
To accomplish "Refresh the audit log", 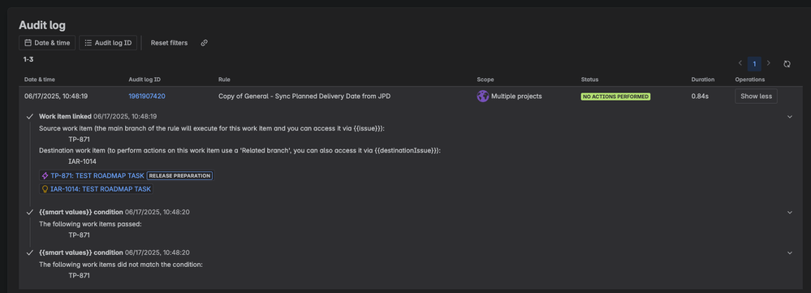I will [787, 64].
